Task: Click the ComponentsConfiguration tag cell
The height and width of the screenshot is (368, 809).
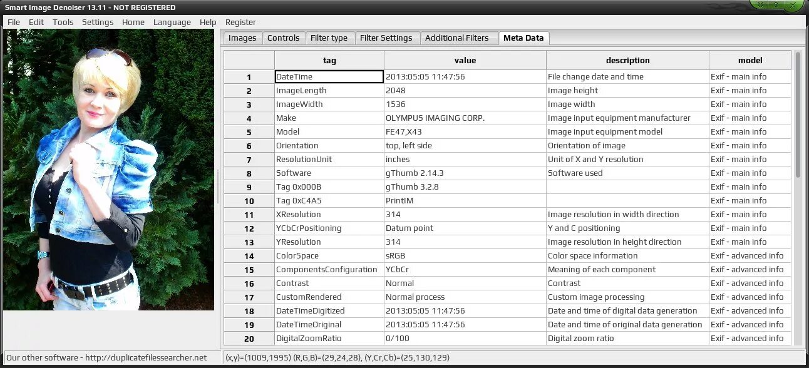Action: pyautogui.click(x=329, y=270)
